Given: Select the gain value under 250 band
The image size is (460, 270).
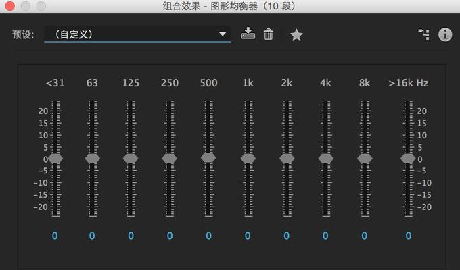Looking at the screenshot, I should (170, 236).
